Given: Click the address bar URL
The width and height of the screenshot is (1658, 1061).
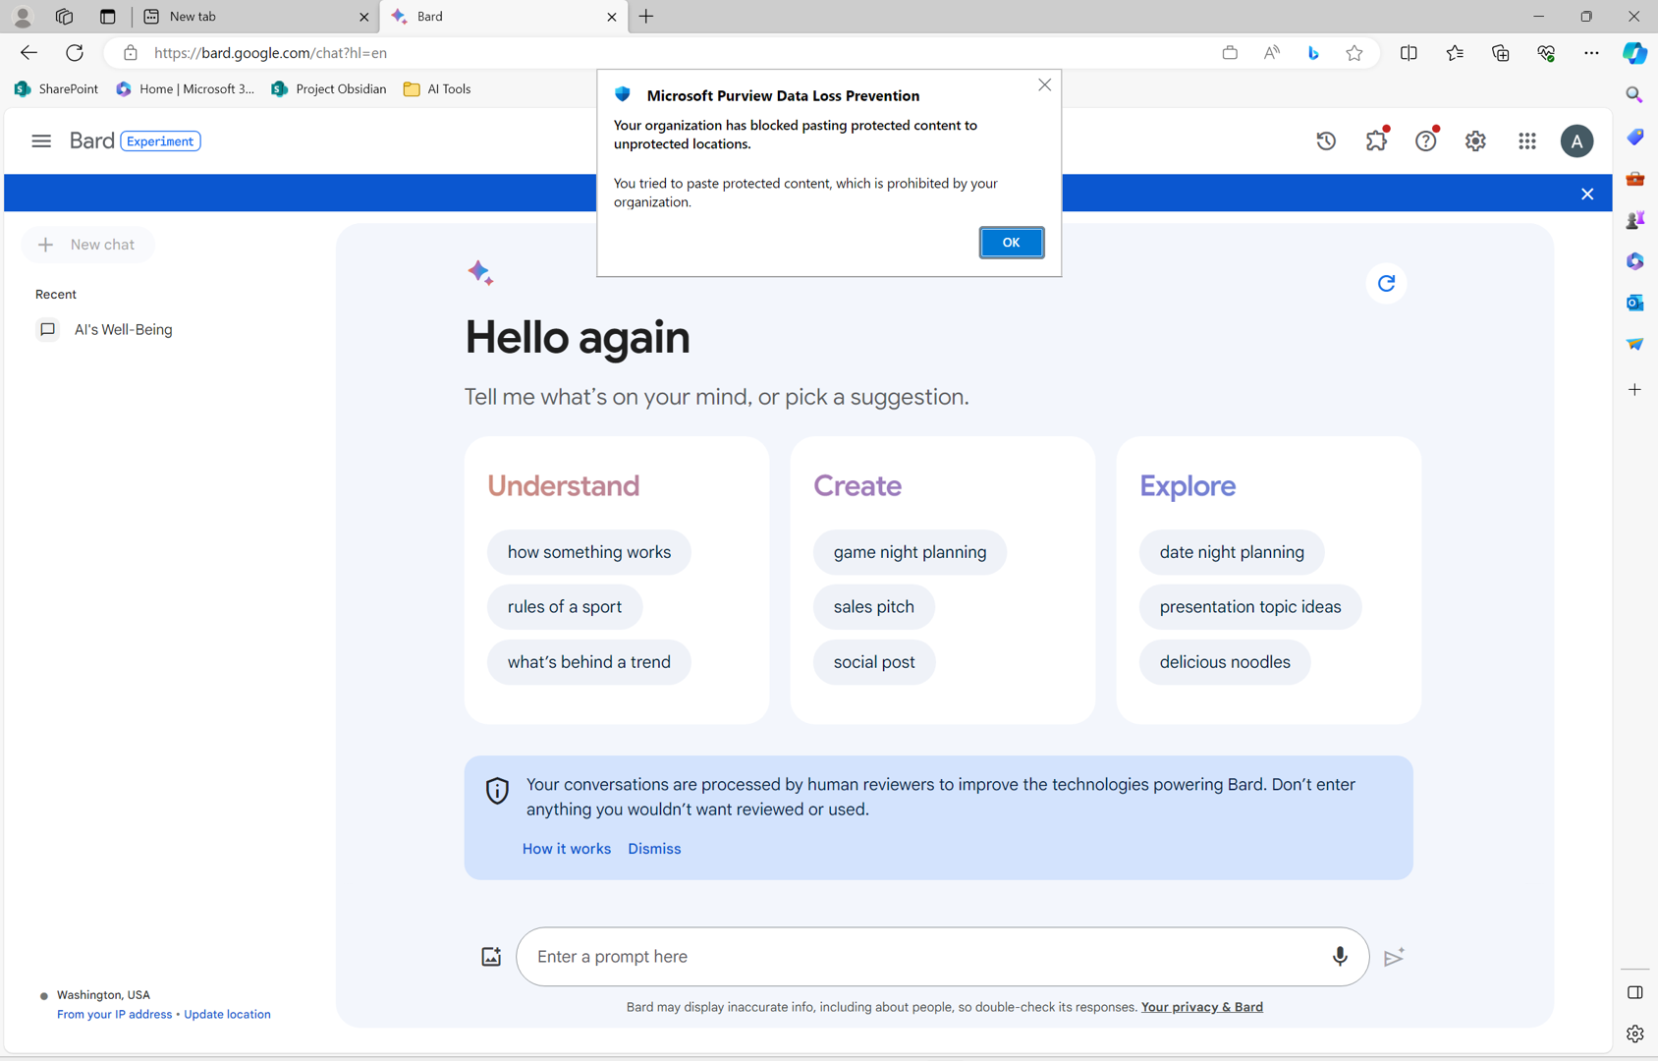Looking at the screenshot, I should (x=270, y=53).
